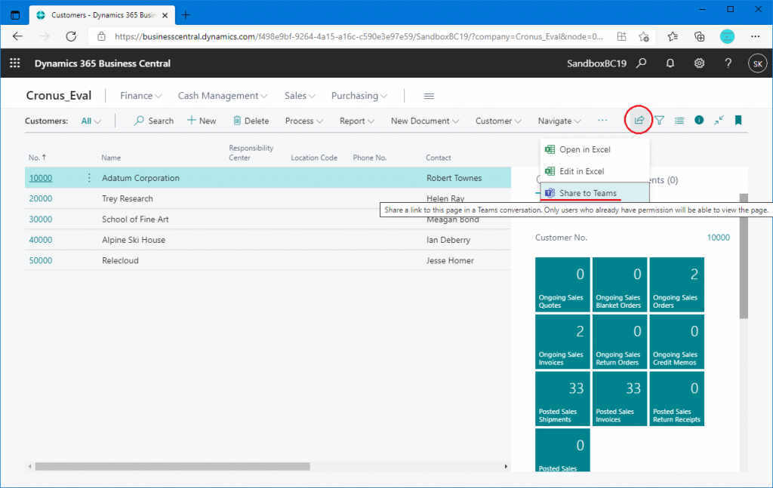
Task: Open Posted Sales Invoices tile
Action: pyautogui.click(x=620, y=399)
